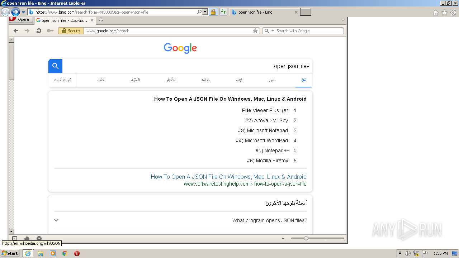Click Opera scrollbar down arrow

(x=11, y=231)
